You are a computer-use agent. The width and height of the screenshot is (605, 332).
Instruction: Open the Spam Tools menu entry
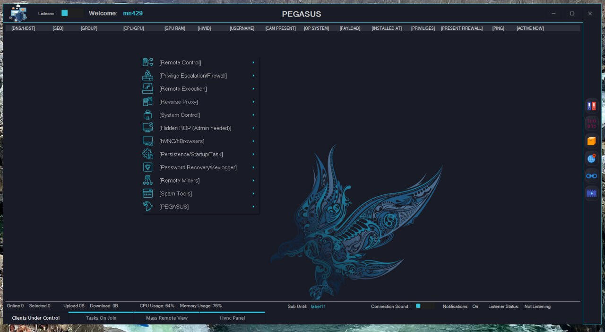pos(200,193)
